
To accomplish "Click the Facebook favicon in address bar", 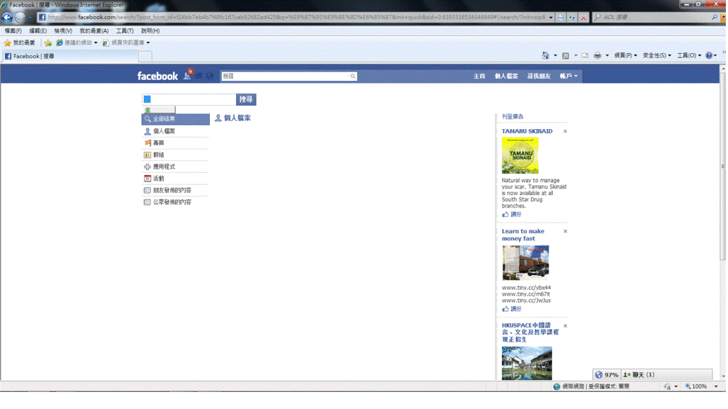I will (x=43, y=17).
